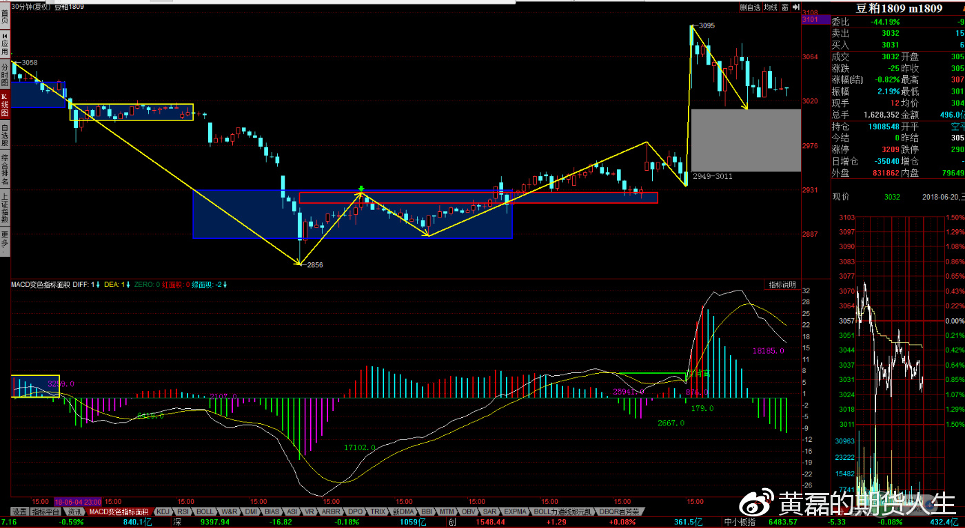
Task: Switch to the KDJ indicator tab
Action: click(x=163, y=511)
